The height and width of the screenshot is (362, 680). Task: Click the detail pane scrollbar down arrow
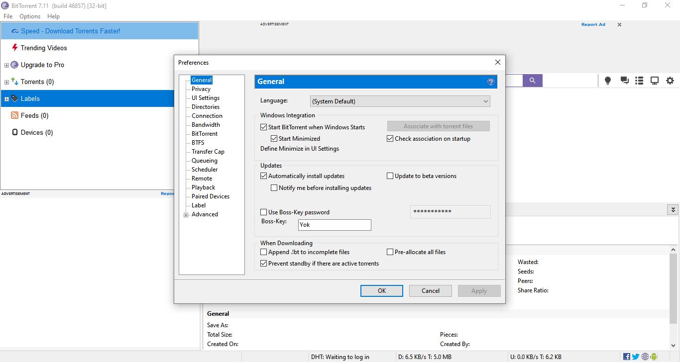[x=675, y=345]
